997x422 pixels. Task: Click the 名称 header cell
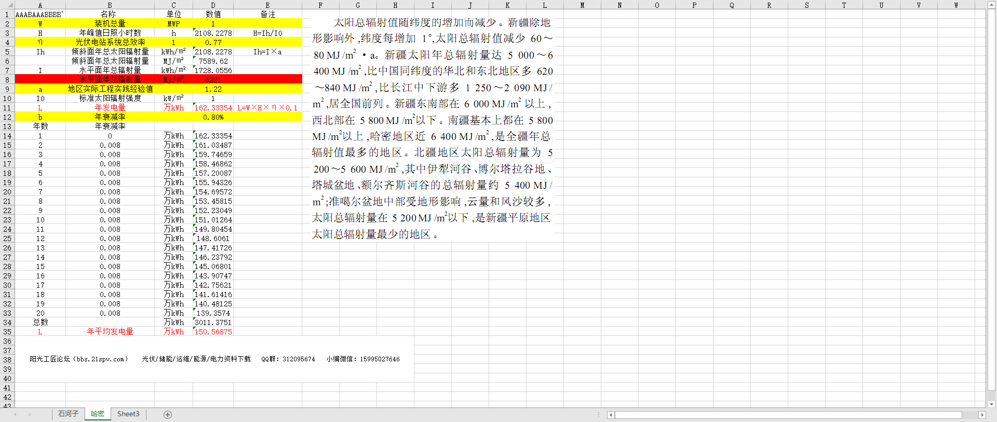(110, 15)
